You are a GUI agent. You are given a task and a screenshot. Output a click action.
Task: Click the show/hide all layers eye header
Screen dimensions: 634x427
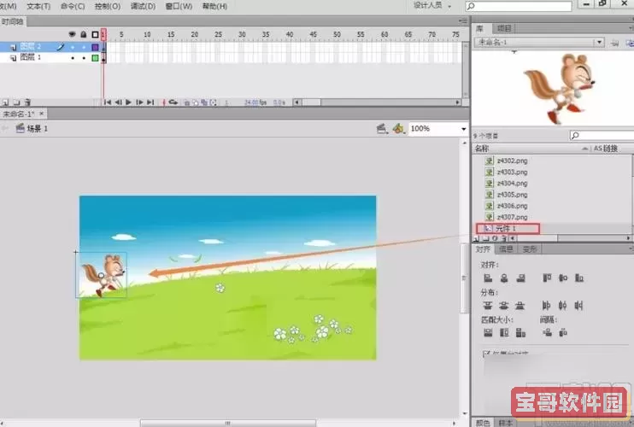click(73, 35)
